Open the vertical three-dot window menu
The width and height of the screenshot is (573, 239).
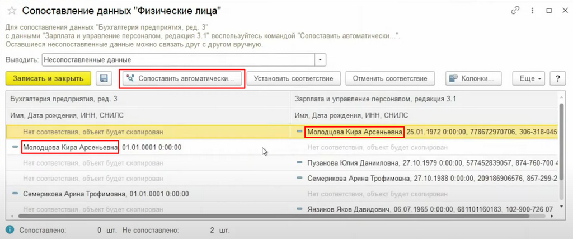point(532,11)
